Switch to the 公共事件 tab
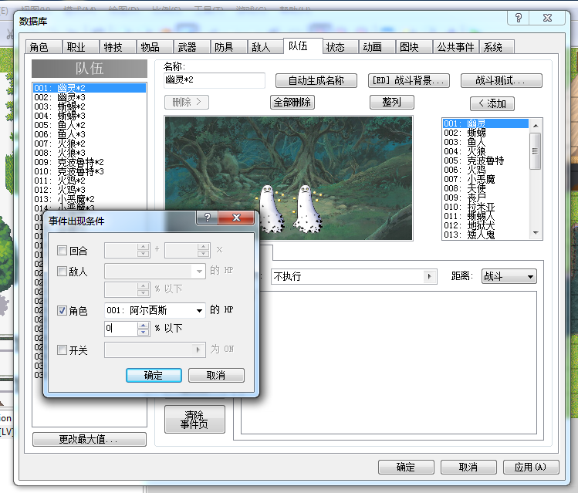This screenshot has width=578, height=493. pos(456,47)
